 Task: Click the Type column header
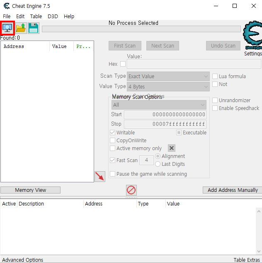pos(151,203)
